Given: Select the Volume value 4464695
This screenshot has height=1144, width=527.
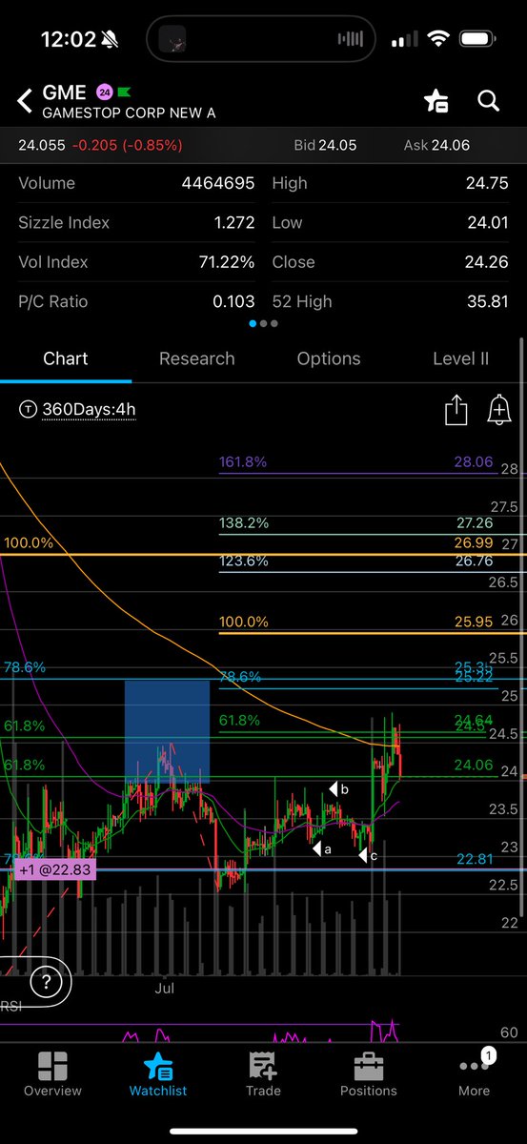Looking at the screenshot, I should tap(217, 183).
